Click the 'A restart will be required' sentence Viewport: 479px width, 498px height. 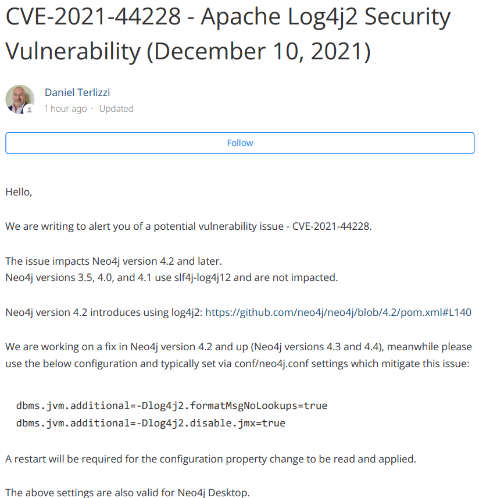coord(211,459)
